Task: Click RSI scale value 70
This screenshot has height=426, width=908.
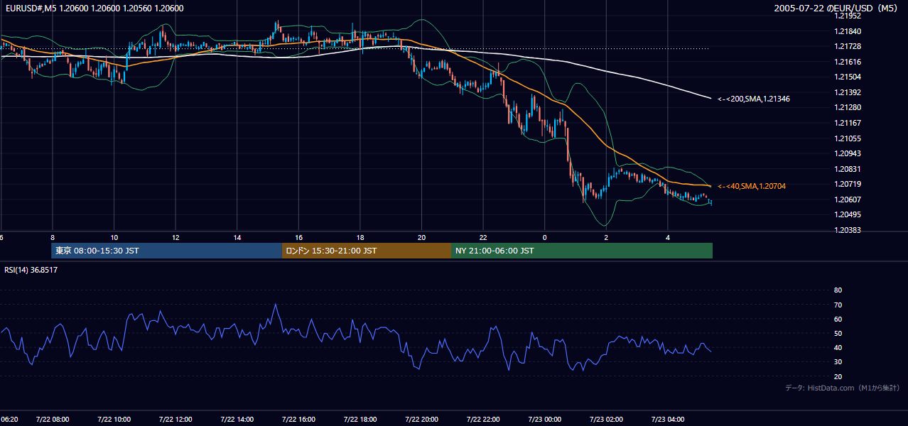Action: pyautogui.click(x=838, y=305)
